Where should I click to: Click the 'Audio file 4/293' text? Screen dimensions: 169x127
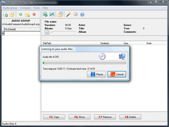click(x=51, y=57)
